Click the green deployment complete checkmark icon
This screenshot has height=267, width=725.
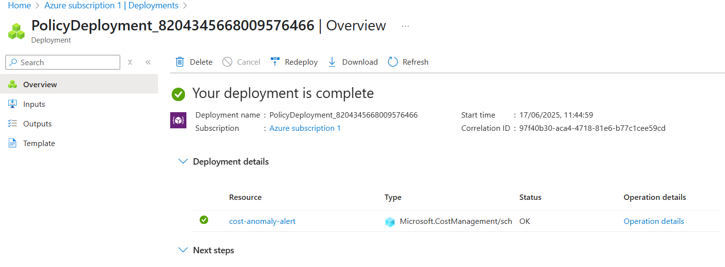tap(178, 94)
